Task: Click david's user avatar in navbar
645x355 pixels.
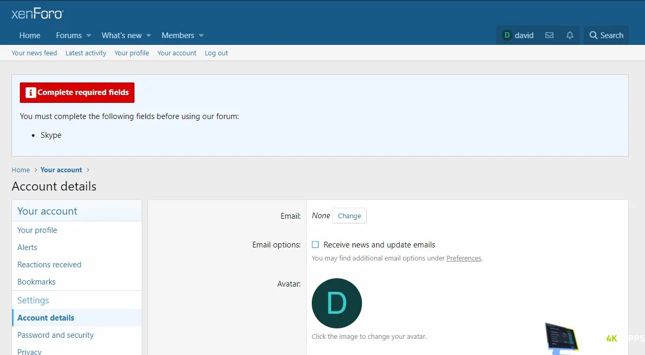Action: tap(506, 35)
